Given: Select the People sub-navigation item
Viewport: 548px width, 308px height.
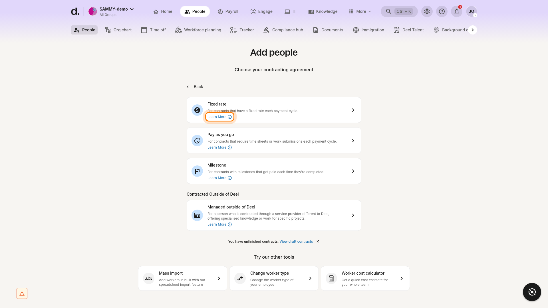Looking at the screenshot, I should [84, 30].
